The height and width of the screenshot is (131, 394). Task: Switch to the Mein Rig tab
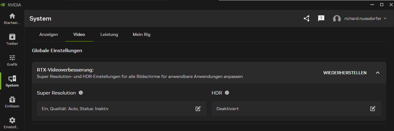point(142,35)
